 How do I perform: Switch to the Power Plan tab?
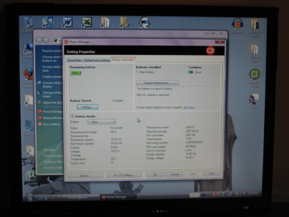coord(75,60)
